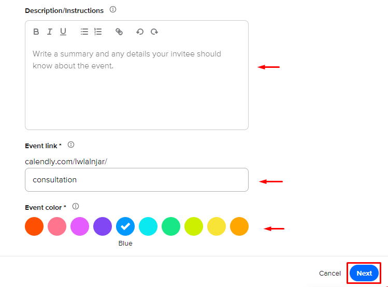Cancel the event creation

pos(330,273)
